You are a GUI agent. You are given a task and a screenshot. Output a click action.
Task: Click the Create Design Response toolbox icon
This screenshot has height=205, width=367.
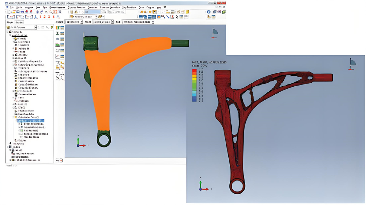(57, 34)
